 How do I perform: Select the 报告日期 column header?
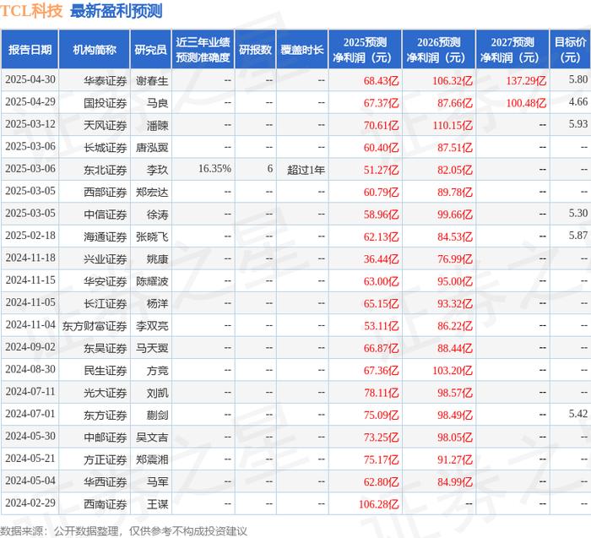click(x=30, y=50)
